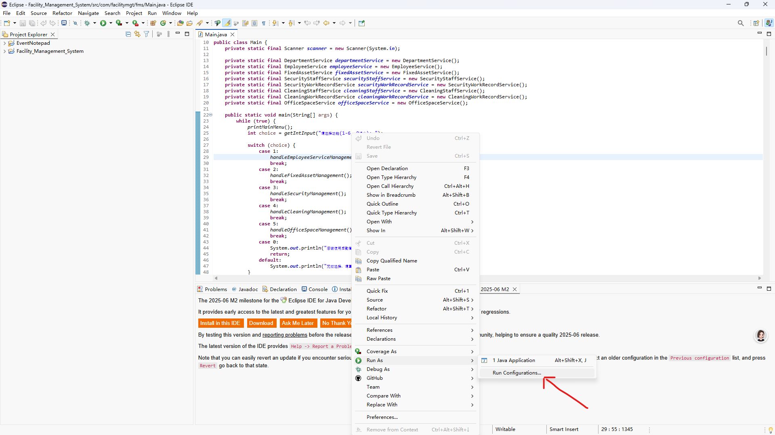775x435 pixels.
Task: Collapse the main method fold marker at line 22
Action: [x=211, y=115]
